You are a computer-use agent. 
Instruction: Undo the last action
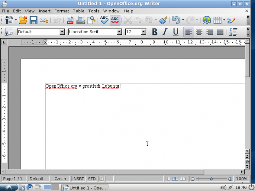coord(176,20)
